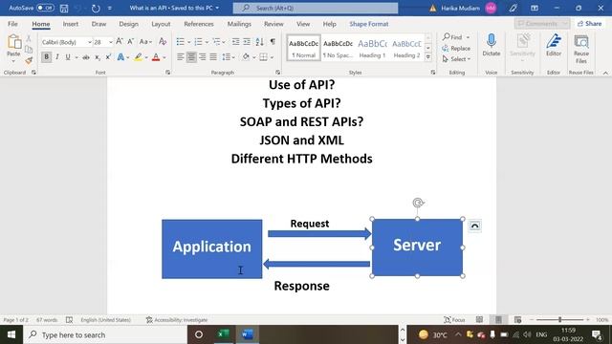Click Replace in Editing group
This screenshot has width=612, height=344.
pos(456,49)
